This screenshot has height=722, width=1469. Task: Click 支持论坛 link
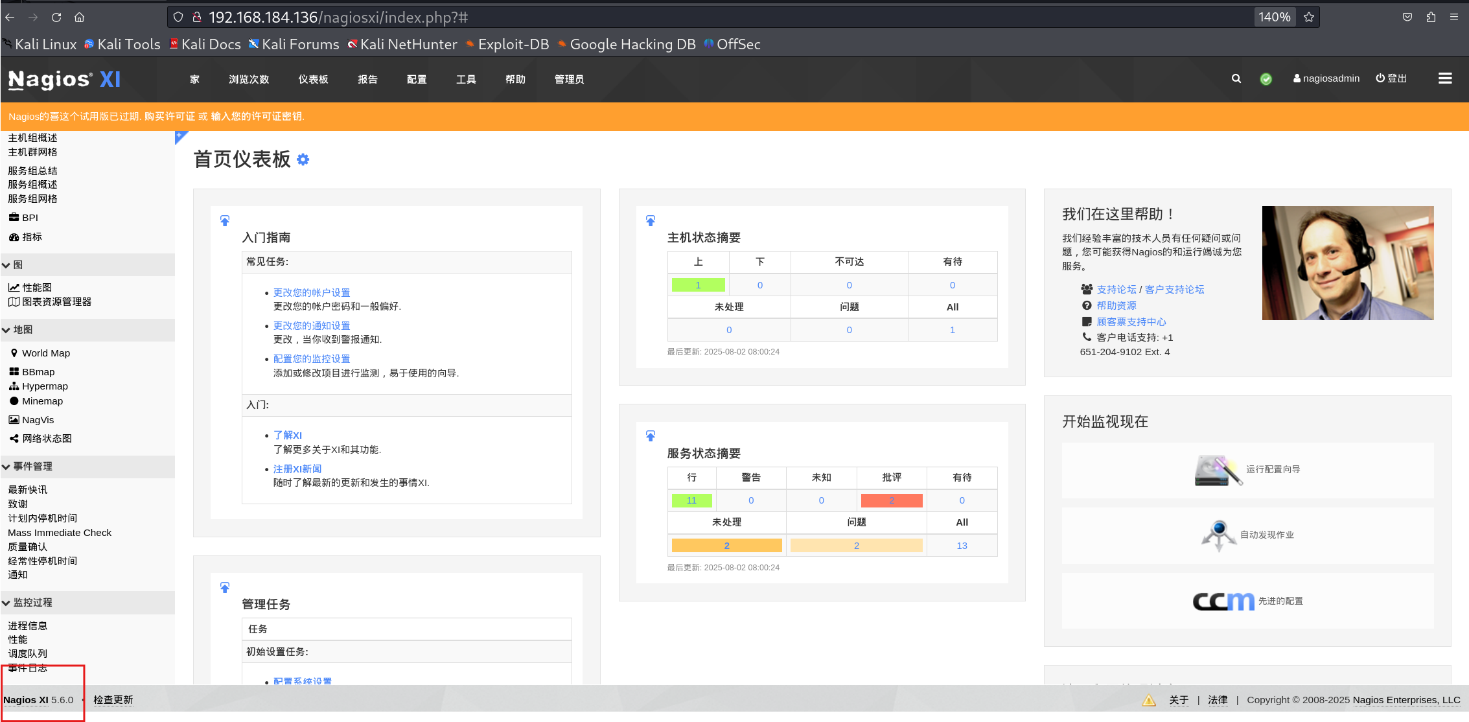(1116, 290)
